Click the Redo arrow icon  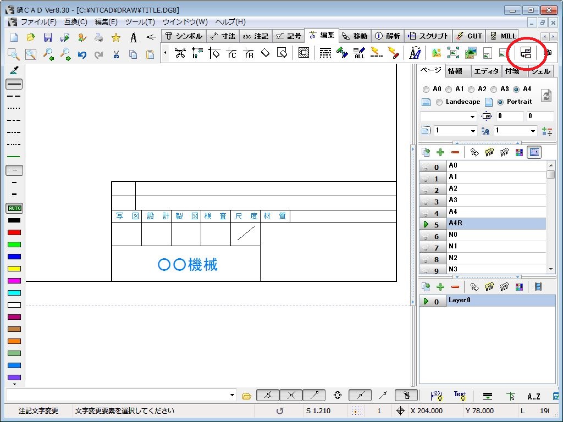pos(99,54)
